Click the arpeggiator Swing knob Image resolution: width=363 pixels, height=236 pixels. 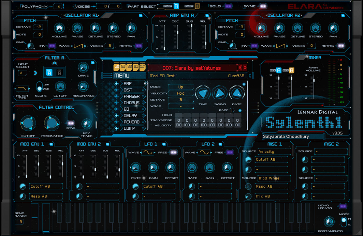pyautogui.click(x=220, y=93)
